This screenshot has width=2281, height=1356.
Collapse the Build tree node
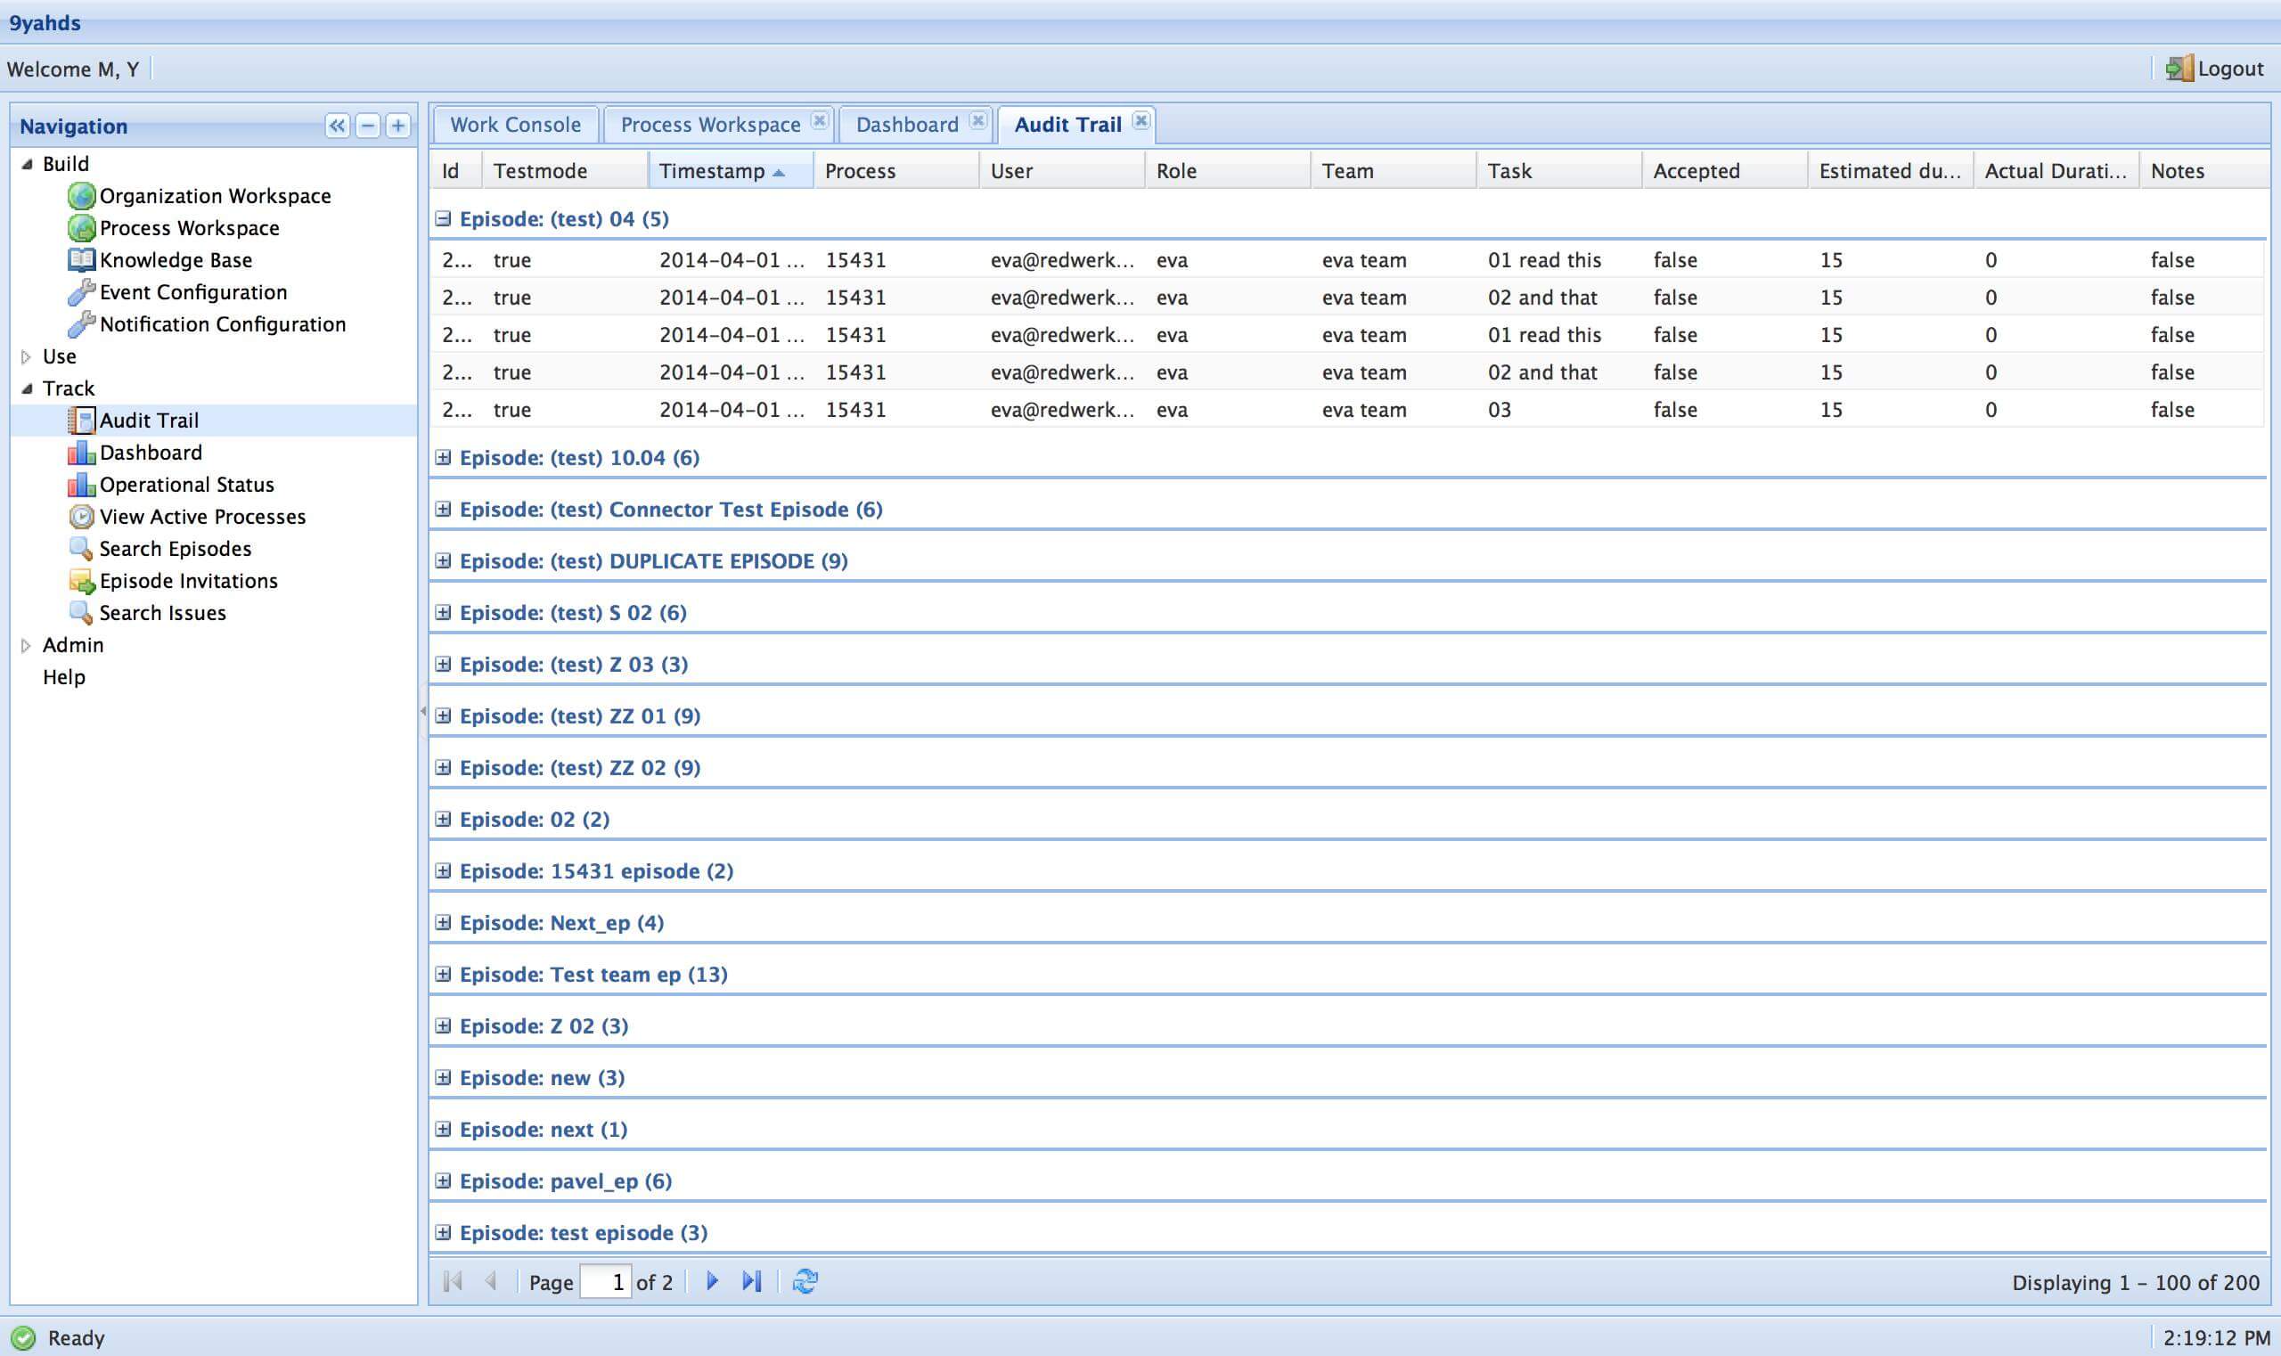point(27,164)
